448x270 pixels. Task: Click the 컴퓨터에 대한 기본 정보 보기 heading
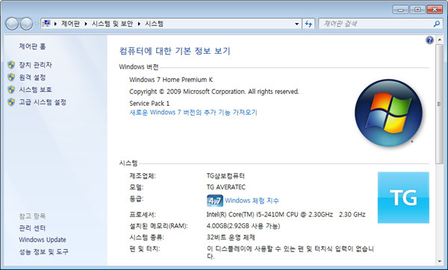click(175, 51)
